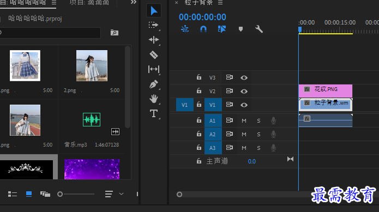Viewport: 379px width, 212px height.
Task: Open 粒子背景 sequence panel menu
Action: [x=220, y=2]
